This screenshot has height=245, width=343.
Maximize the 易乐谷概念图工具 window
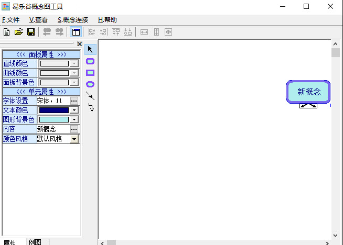pos(306,6)
